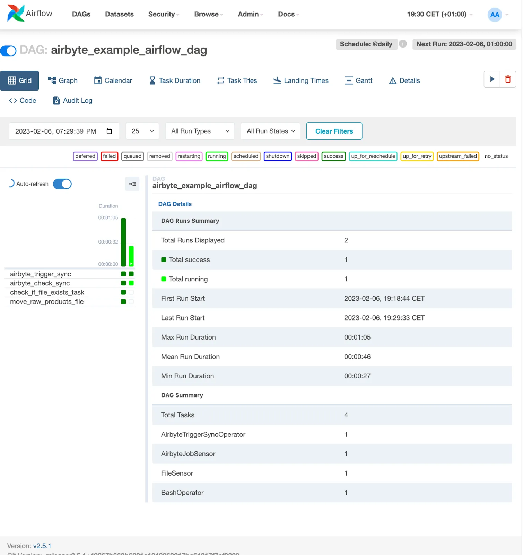Open the Landing Times tab
523x555 pixels.
301,80
